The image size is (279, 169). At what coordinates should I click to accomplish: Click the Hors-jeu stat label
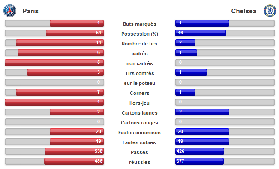140,103
